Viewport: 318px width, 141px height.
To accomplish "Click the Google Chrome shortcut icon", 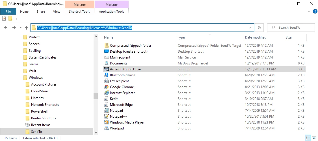I will click(x=107, y=87).
